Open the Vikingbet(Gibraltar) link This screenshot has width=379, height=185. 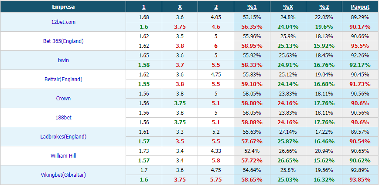pos(63,175)
